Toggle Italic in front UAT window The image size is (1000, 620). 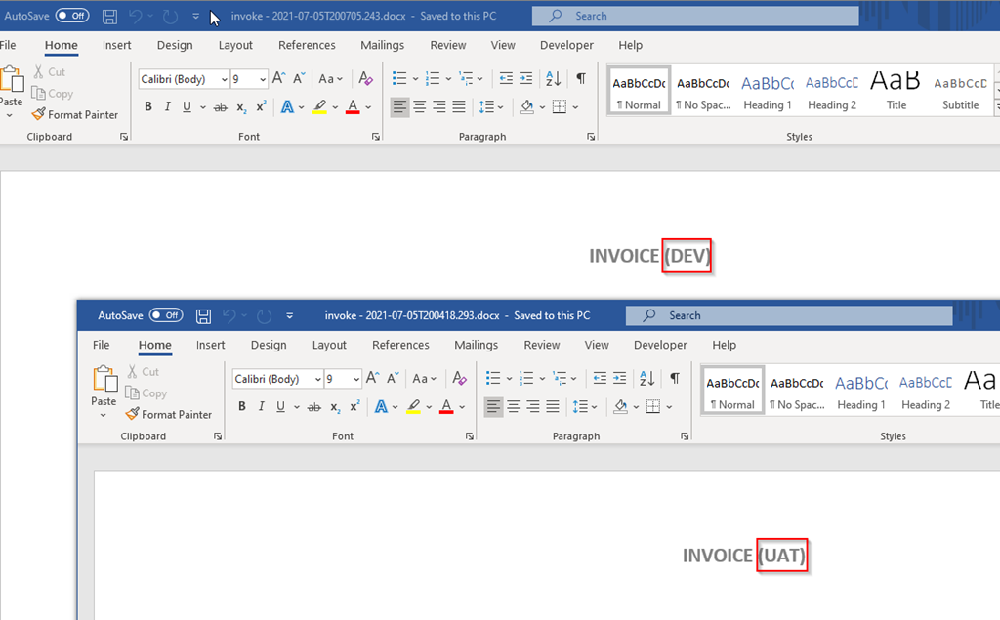[261, 406]
